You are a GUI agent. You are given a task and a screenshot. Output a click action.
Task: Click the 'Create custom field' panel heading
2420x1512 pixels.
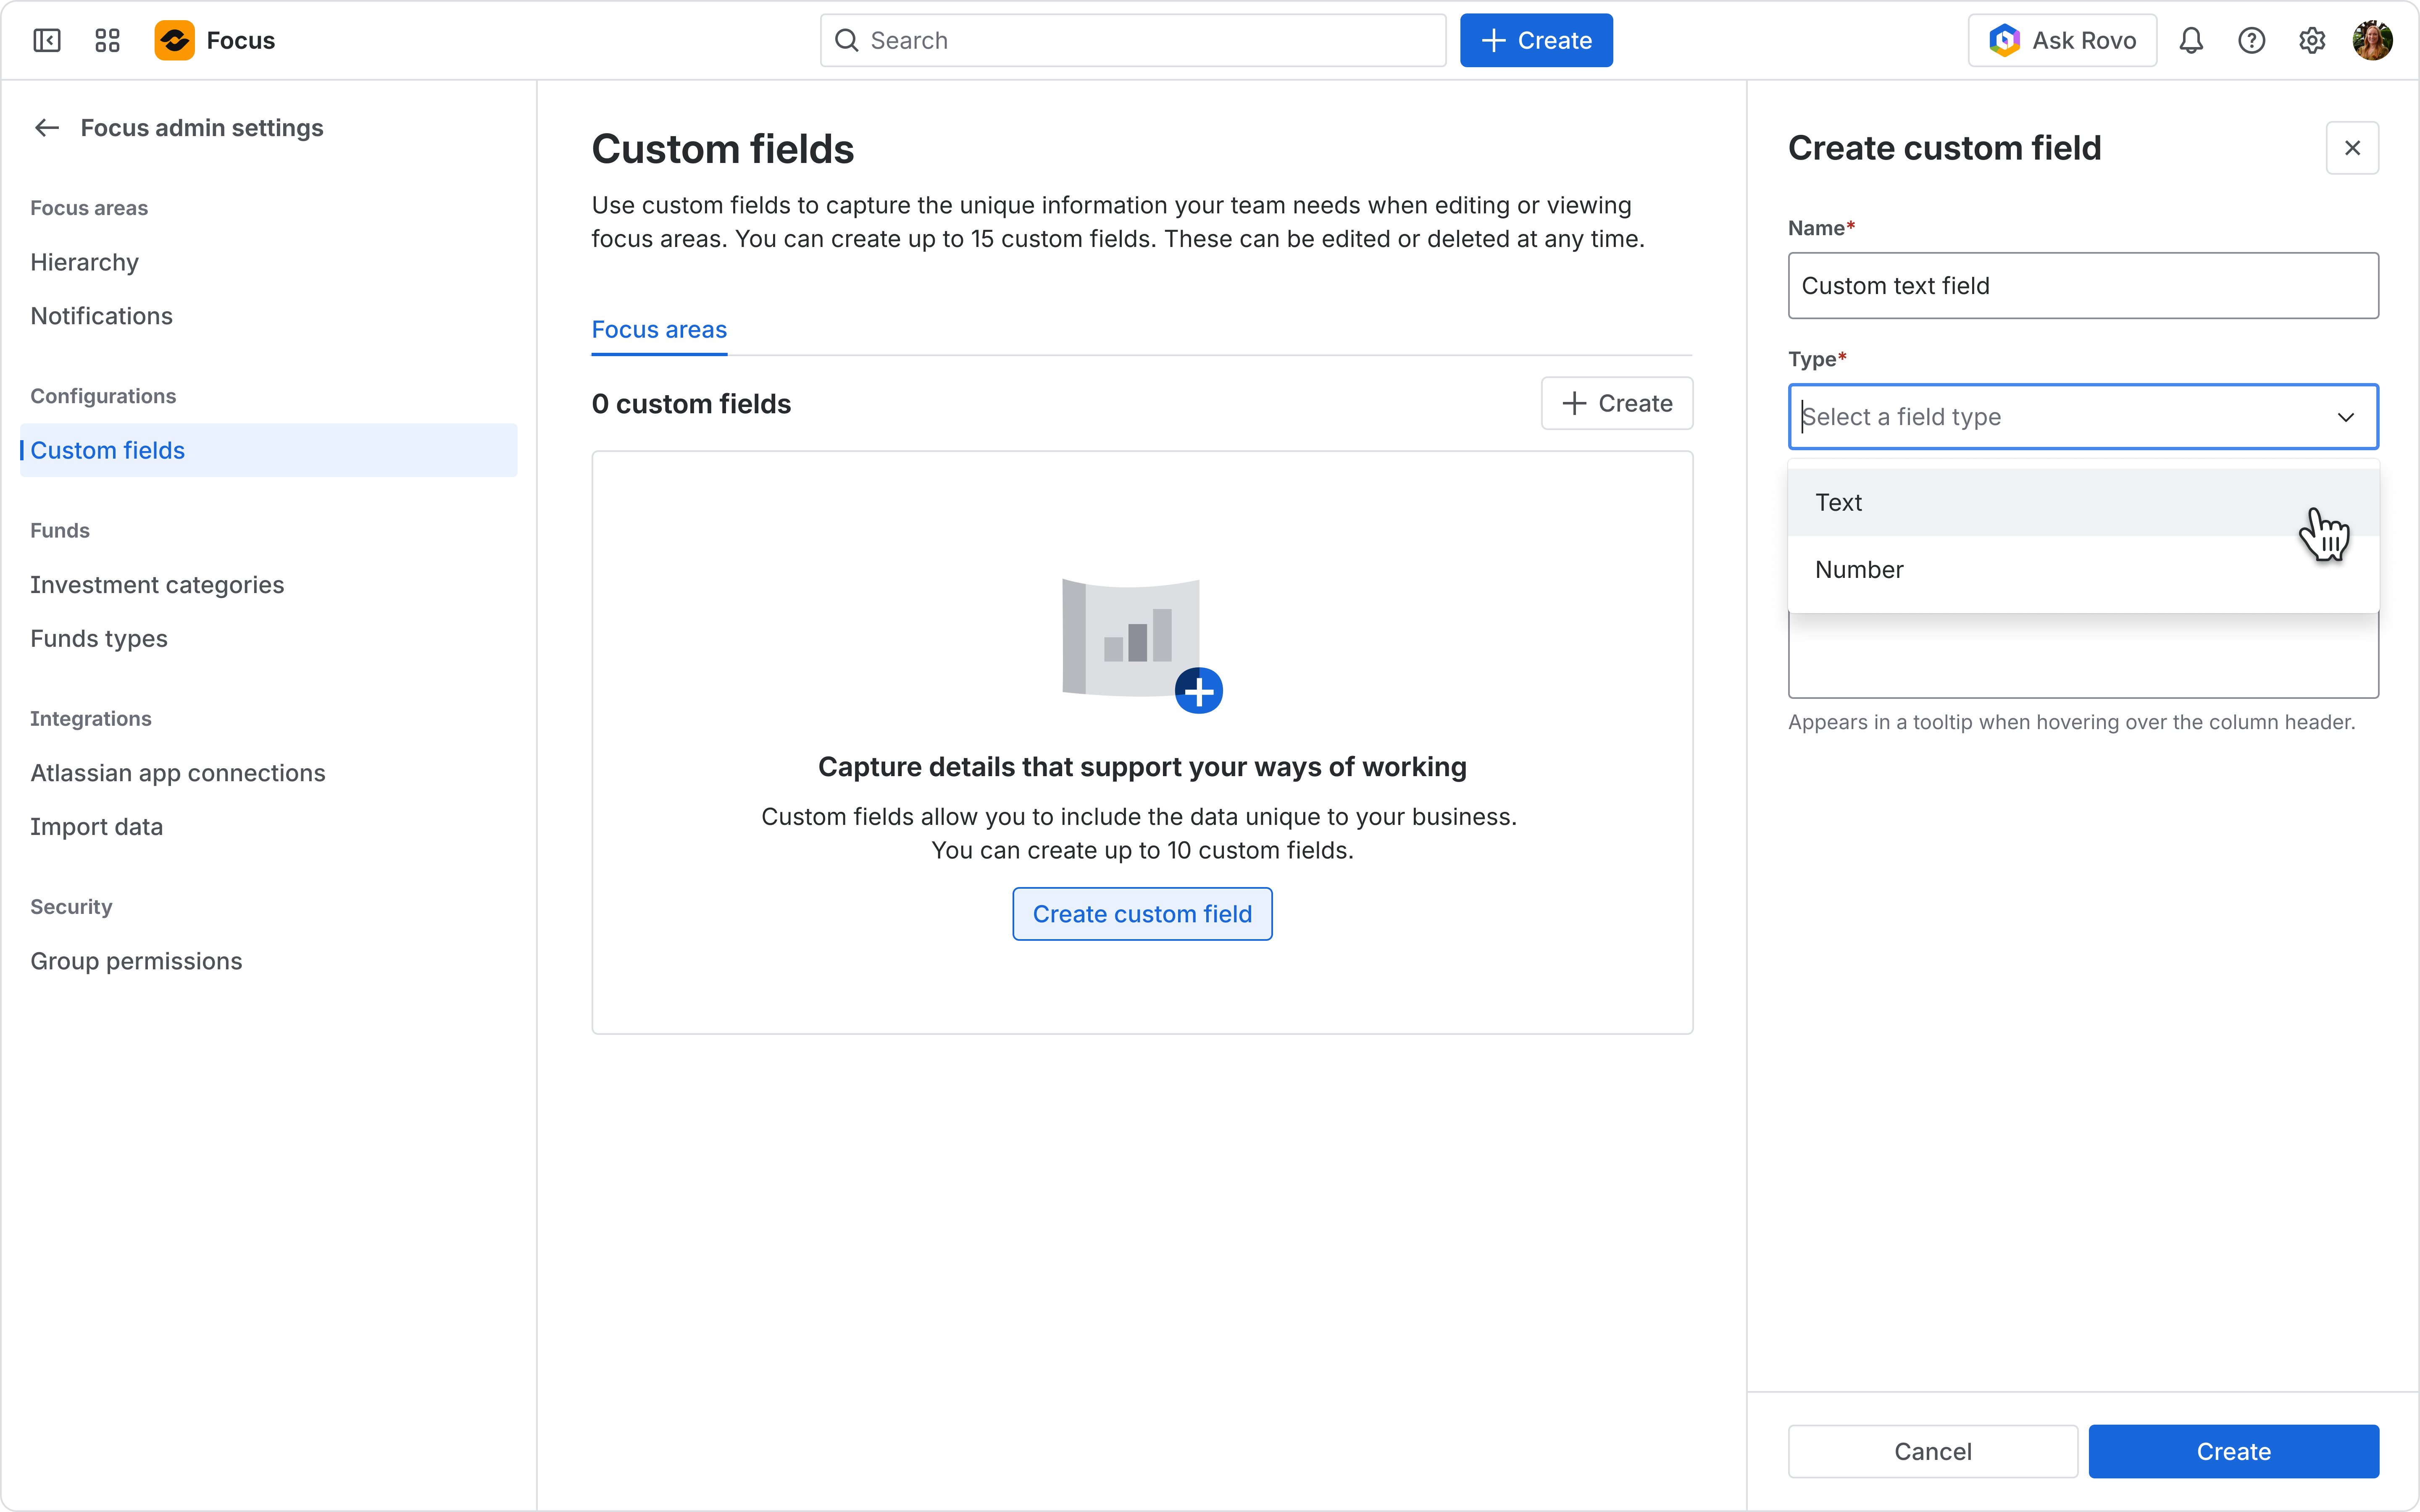click(x=1944, y=148)
